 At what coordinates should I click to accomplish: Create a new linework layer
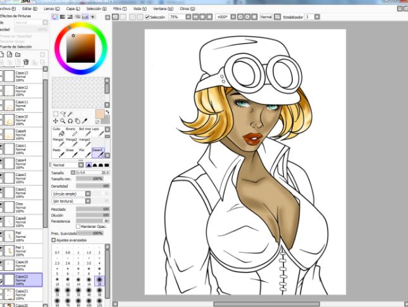click(9, 54)
